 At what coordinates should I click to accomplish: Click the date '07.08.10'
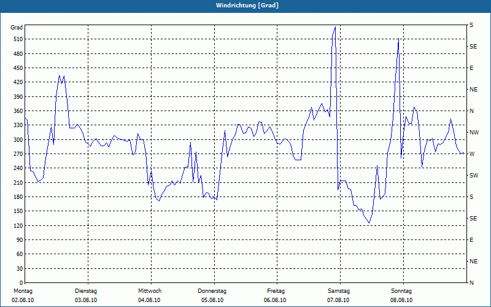[x=338, y=300]
